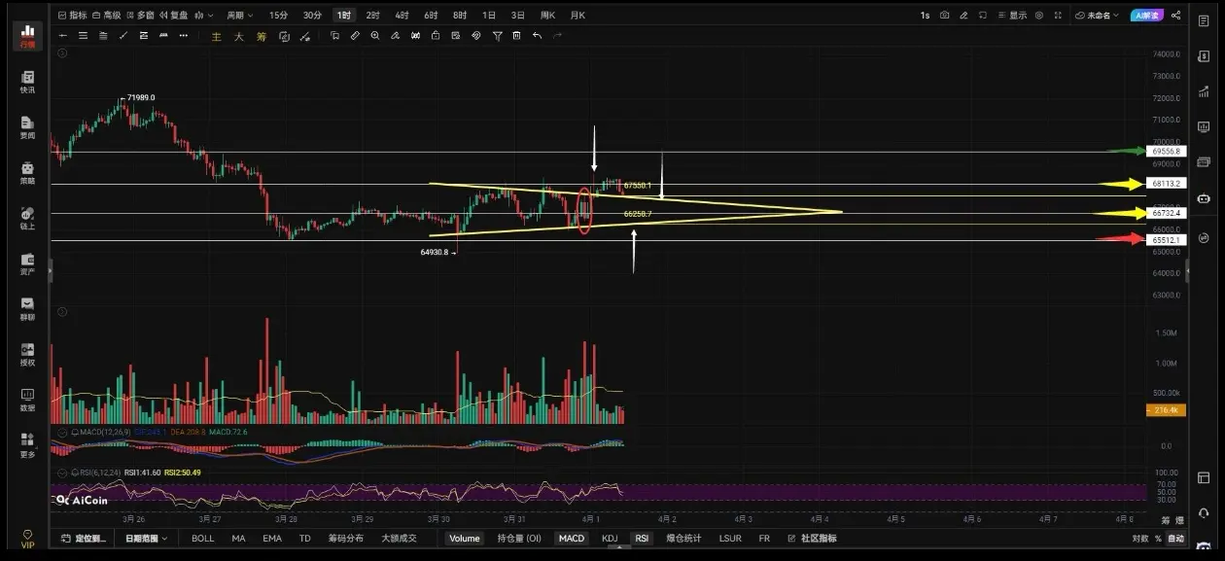The height and width of the screenshot is (561, 1225).
Task: Open the 行情 market sidebar icon
Action: pos(27,35)
